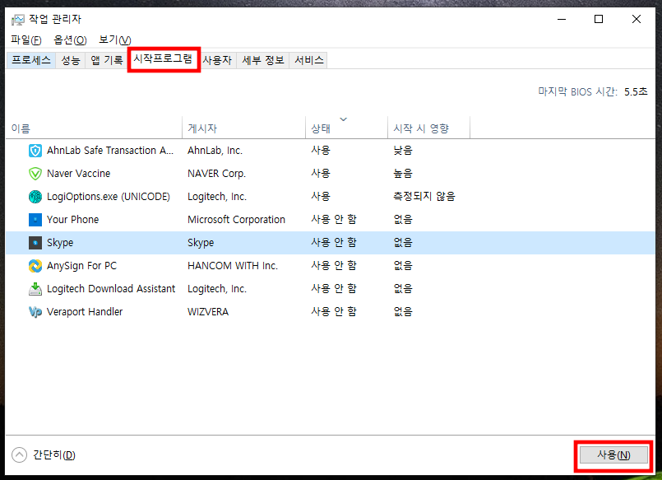Image resolution: width=662 pixels, height=480 pixels.
Task: Select the Naver Vaccine entry name
Action: (x=78, y=174)
